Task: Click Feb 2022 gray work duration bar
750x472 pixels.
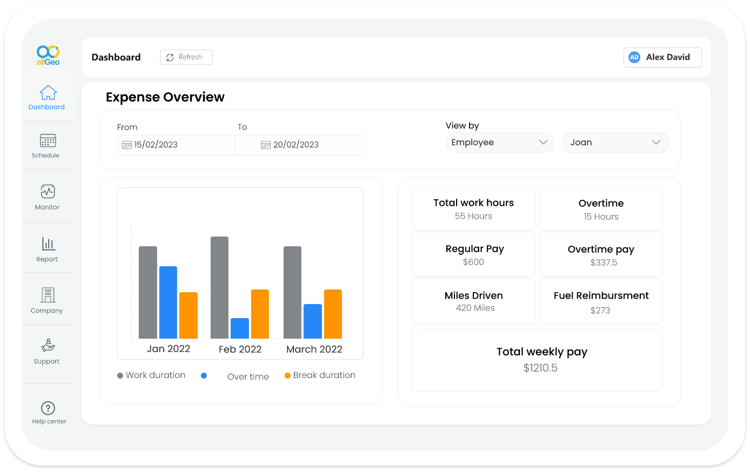Action: click(x=219, y=287)
